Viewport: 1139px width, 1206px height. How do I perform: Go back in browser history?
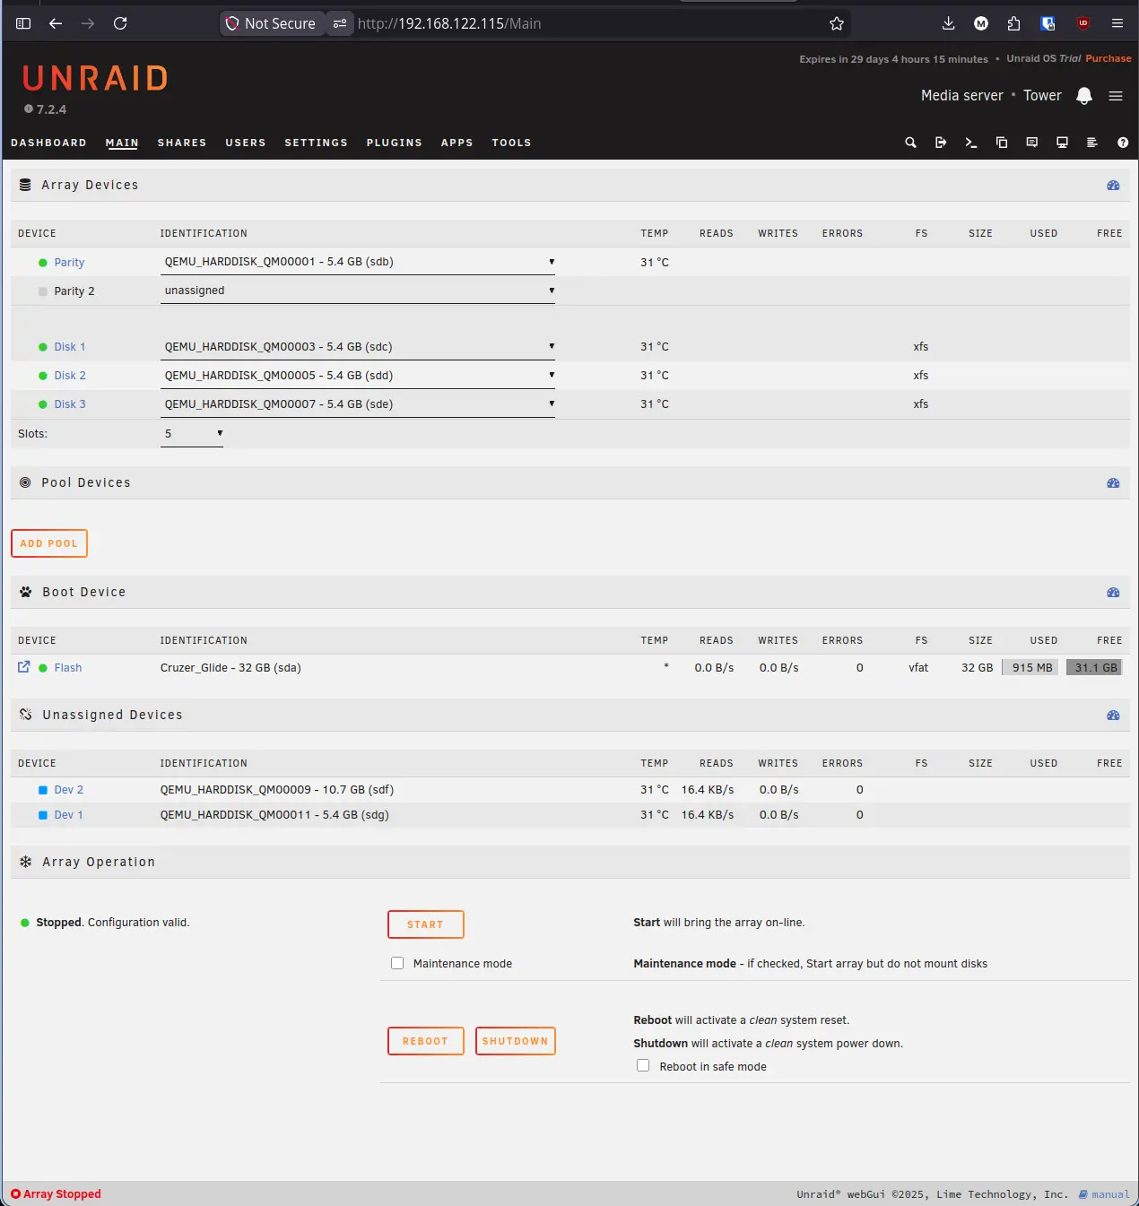coord(56,23)
